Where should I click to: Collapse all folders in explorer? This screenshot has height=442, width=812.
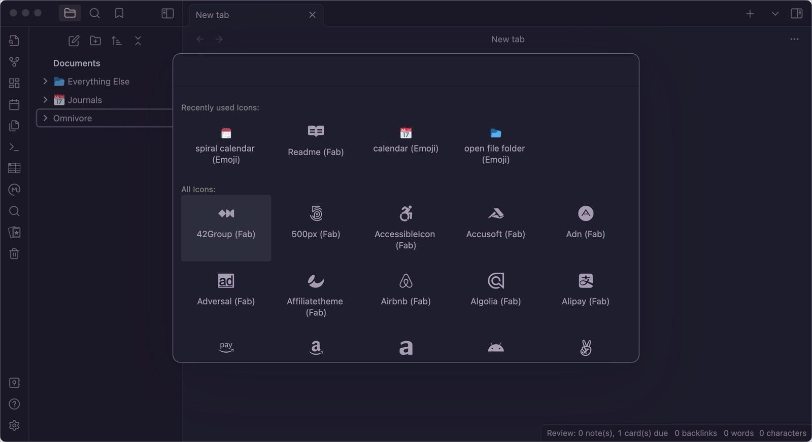138,41
